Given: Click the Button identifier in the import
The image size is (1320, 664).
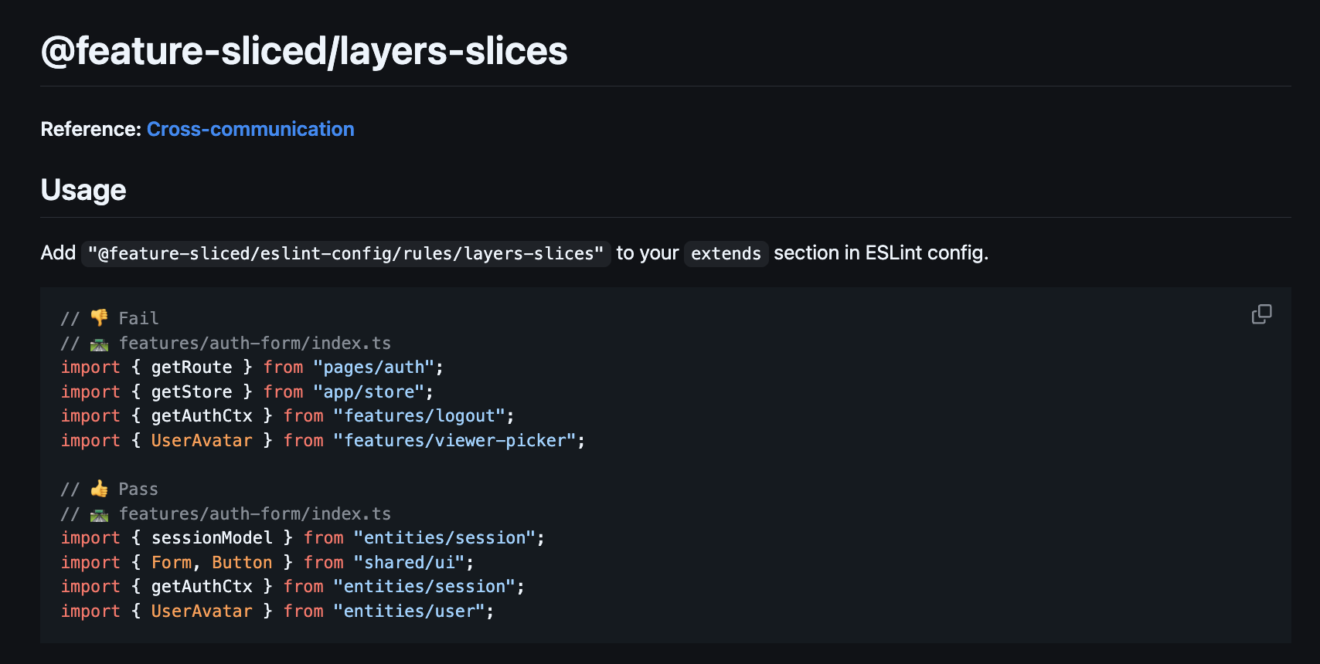Looking at the screenshot, I should click(x=242, y=563).
